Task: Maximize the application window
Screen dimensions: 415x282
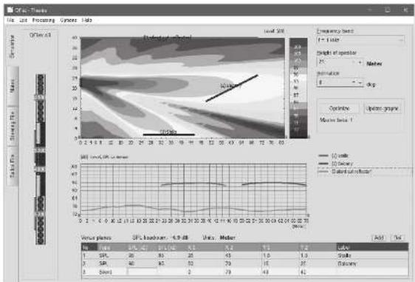Action: pyautogui.click(x=388, y=10)
